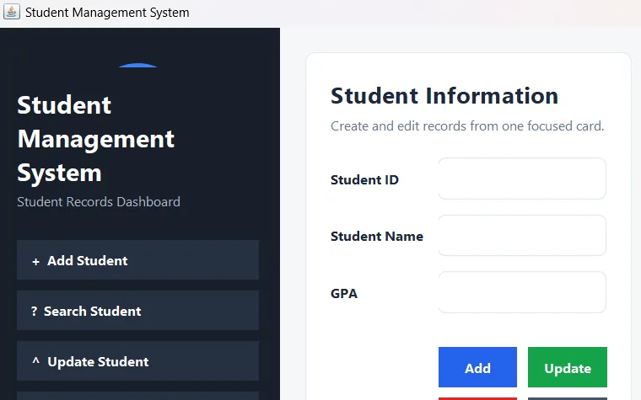The image size is (641, 400).
Task: Click the 'Create and edit records' description text
Action: [x=467, y=126]
